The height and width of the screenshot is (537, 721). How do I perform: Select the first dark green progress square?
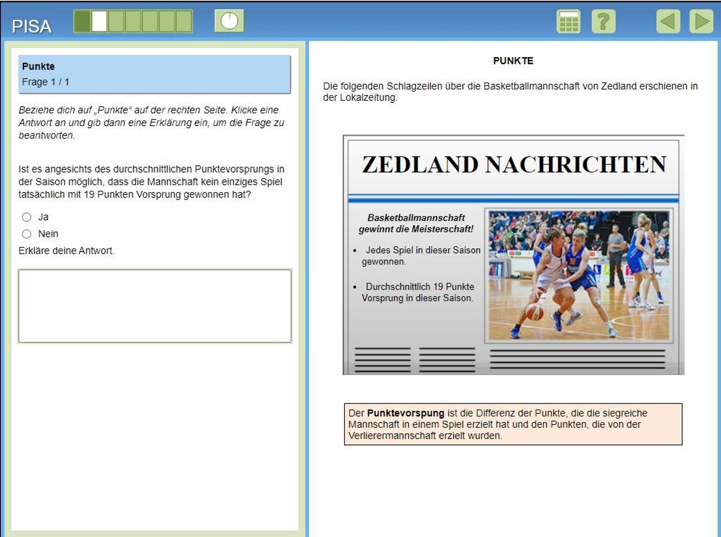pyautogui.click(x=82, y=21)
